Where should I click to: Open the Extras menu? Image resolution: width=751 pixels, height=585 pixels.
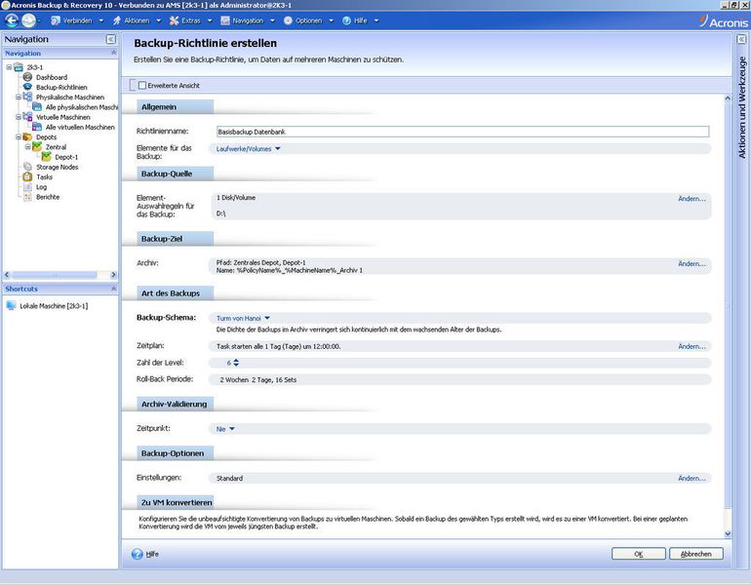tap(190, 20)
